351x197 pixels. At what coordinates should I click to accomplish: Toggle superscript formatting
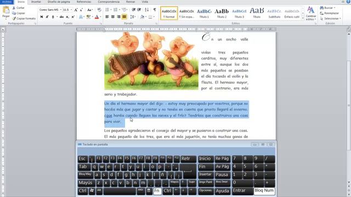click(73, 17)
